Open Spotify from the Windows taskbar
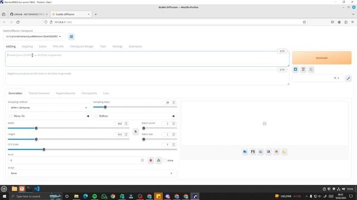Screen dimensions: 357x200 [95, 196]
